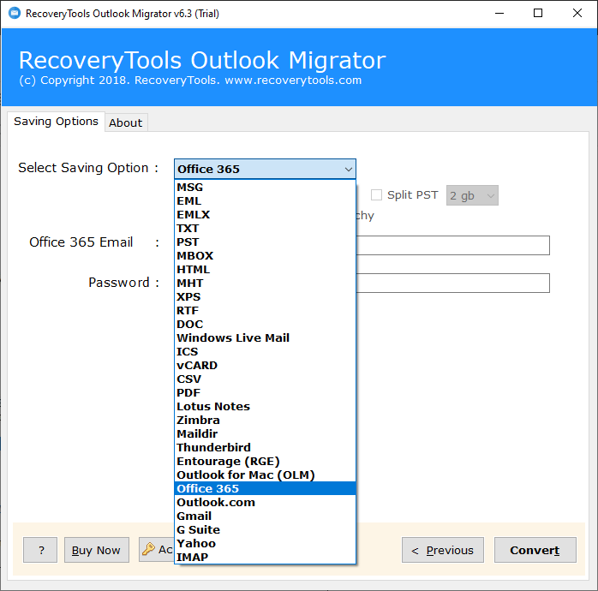598x591 pixels.
Task: Click the app icon in title bar
Action: (x=15, y=14)
